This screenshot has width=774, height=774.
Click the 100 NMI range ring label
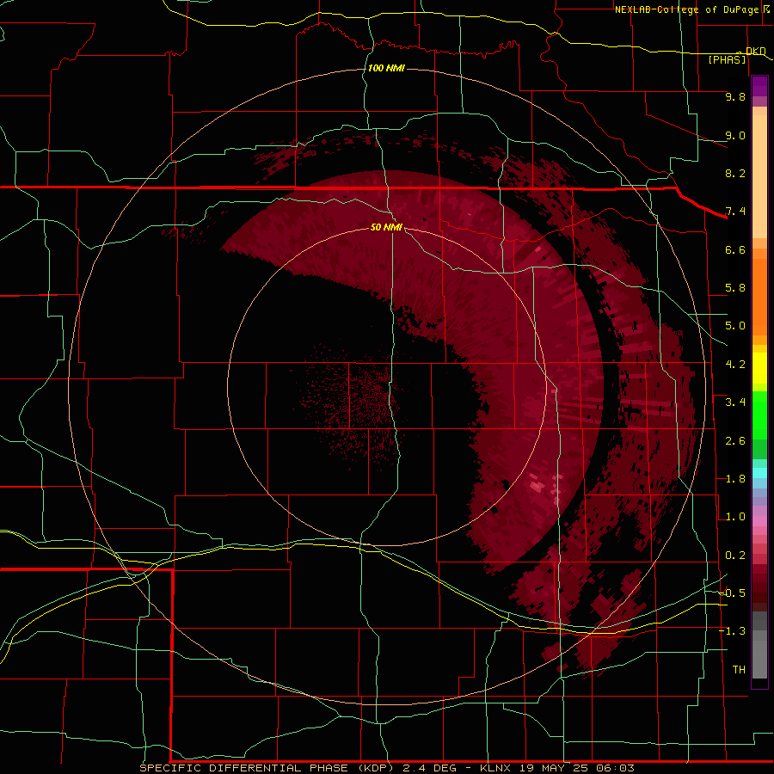[386, 68]
